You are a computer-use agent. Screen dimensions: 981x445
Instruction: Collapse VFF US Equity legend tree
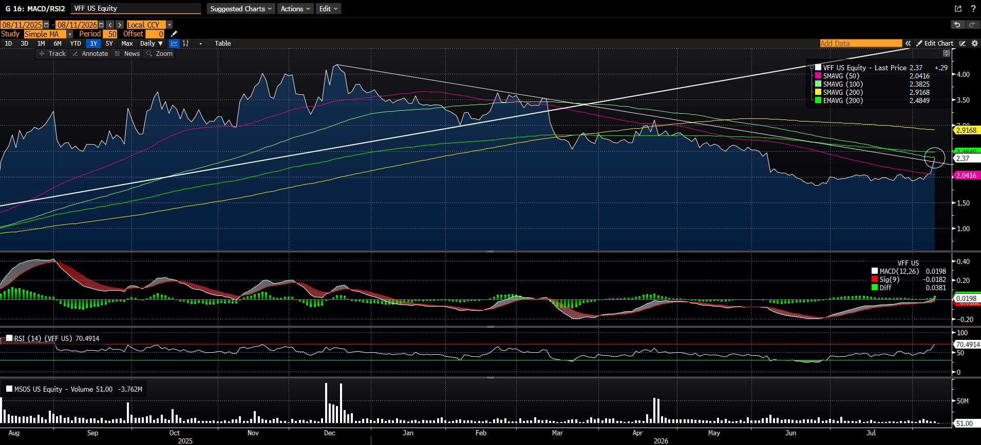click(812, 67)
